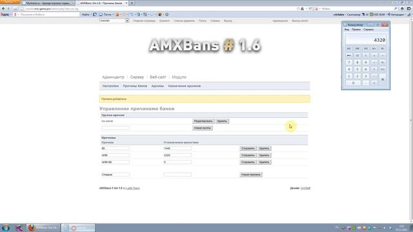
Task: Click Calculator plus-minus sign key
Action: [374, 55]
